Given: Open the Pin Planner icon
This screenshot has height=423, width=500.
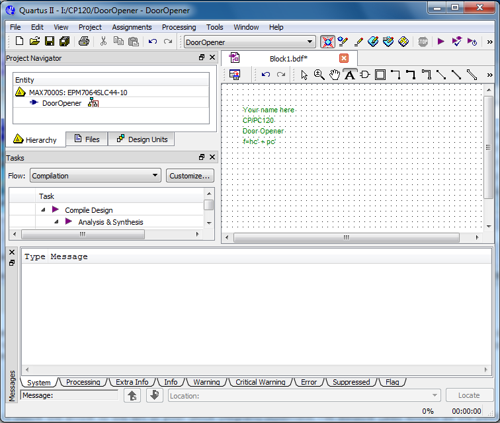Looking at the screenshot, I should point(373,42).
